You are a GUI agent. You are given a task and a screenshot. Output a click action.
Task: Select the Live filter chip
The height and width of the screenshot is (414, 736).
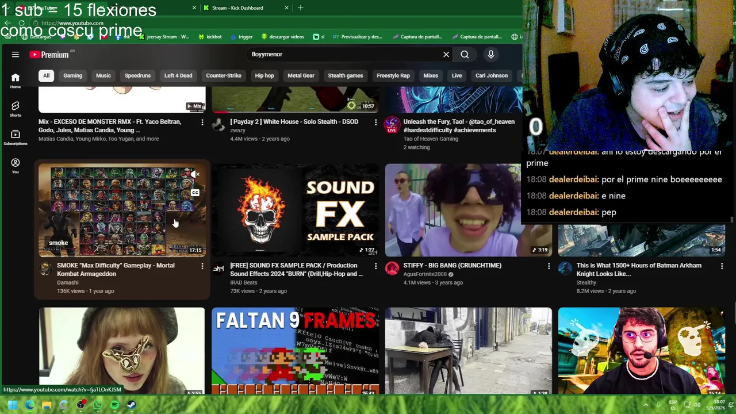click(457, 75)
